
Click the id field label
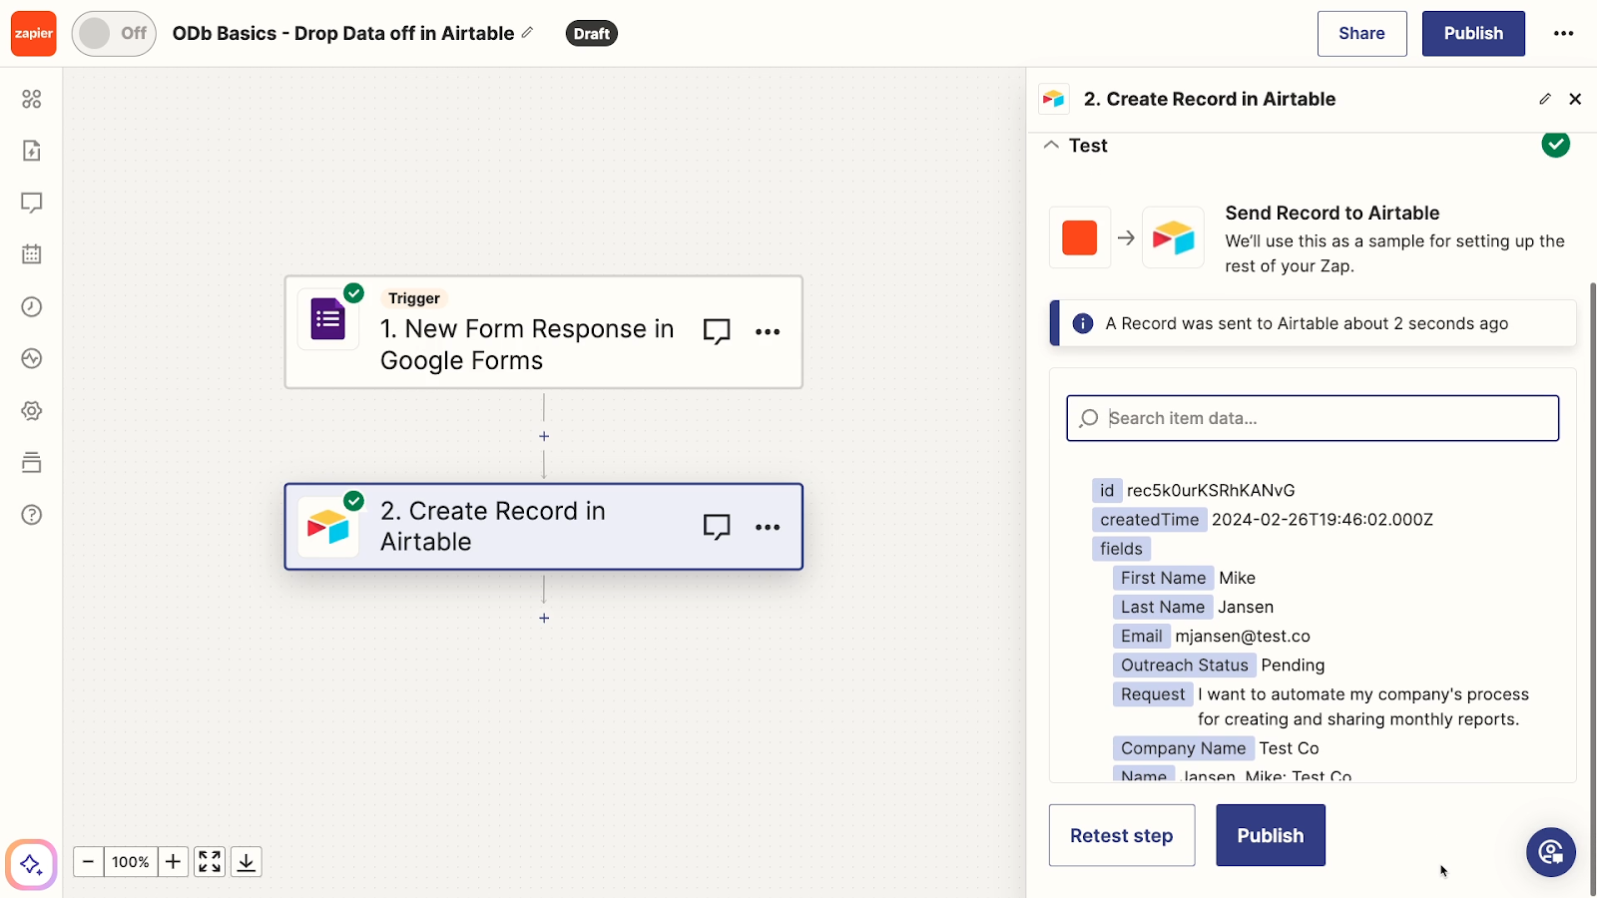1107,490
